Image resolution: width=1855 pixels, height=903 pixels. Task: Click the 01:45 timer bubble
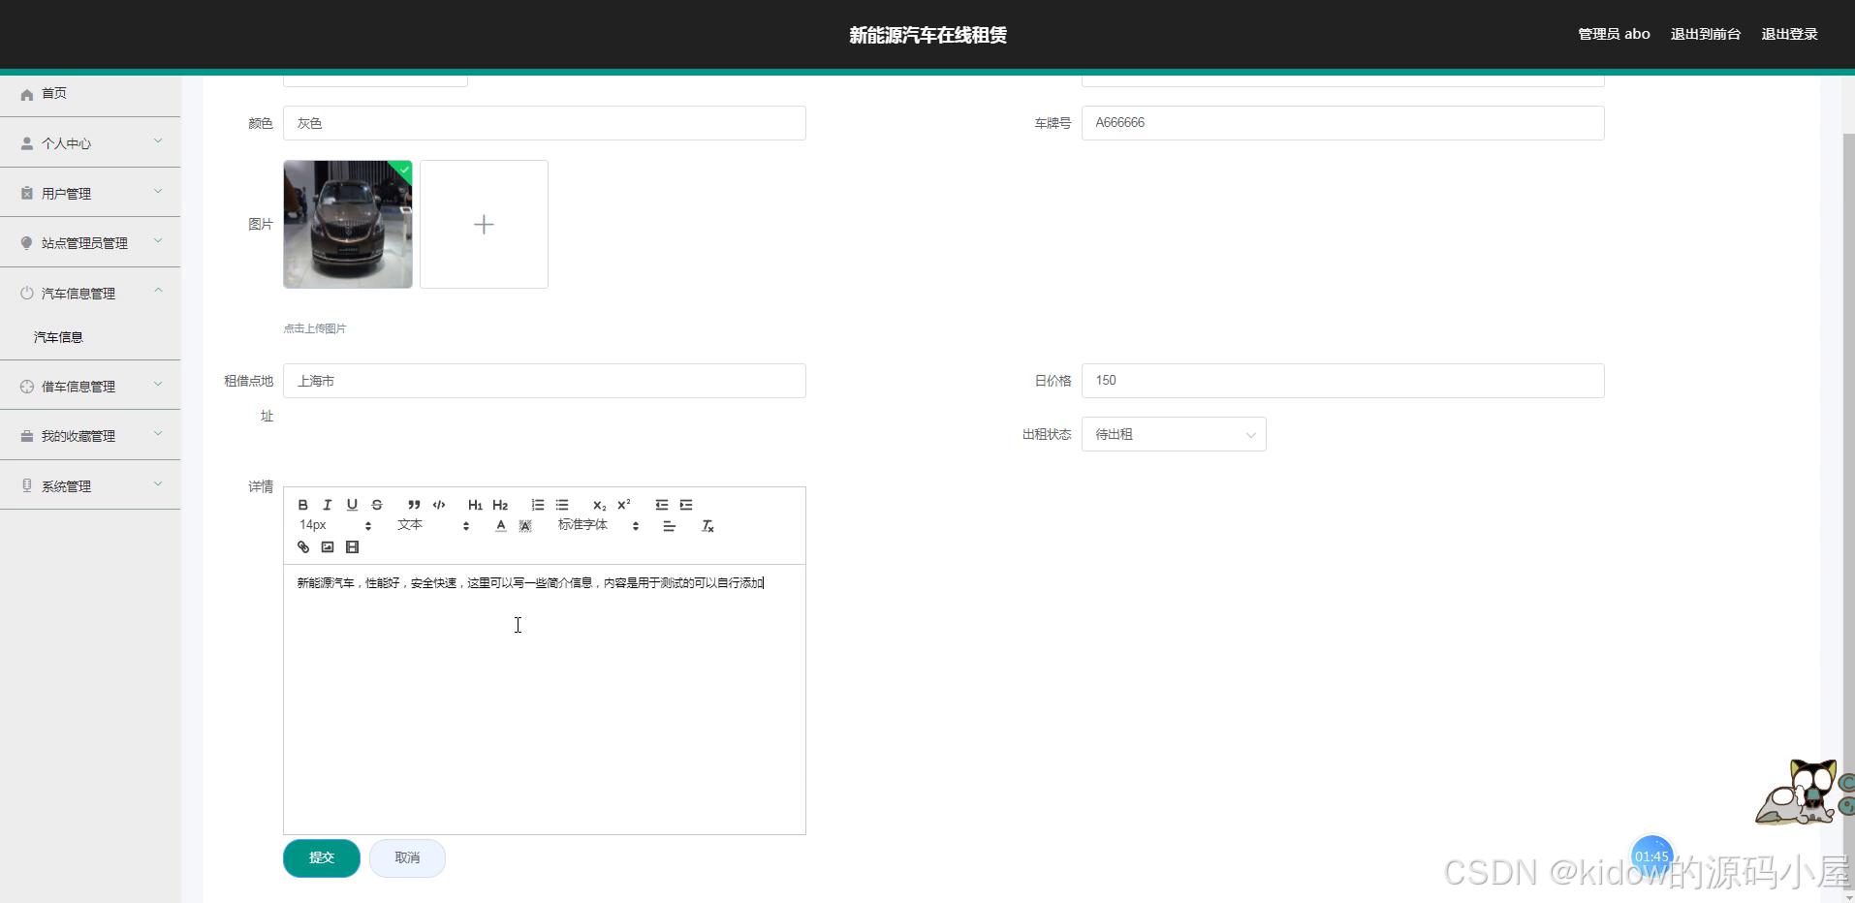[1651, 856]
